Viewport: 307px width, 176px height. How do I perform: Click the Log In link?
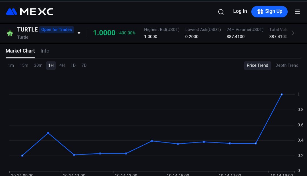point(240,11)
